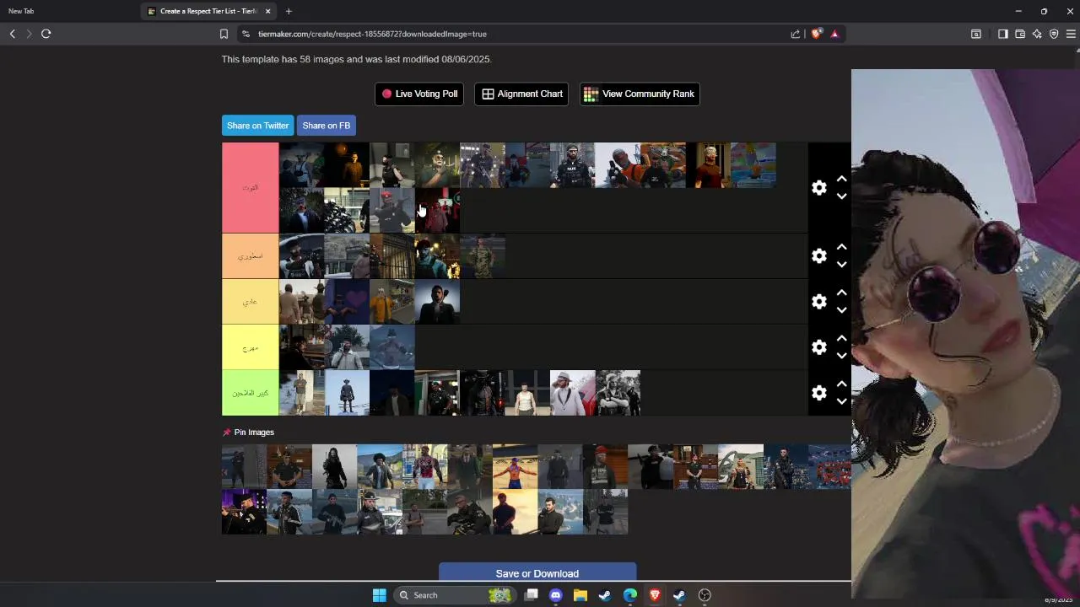Open the Alignment Chart
1080x607 pixels.
coord(521,94)
